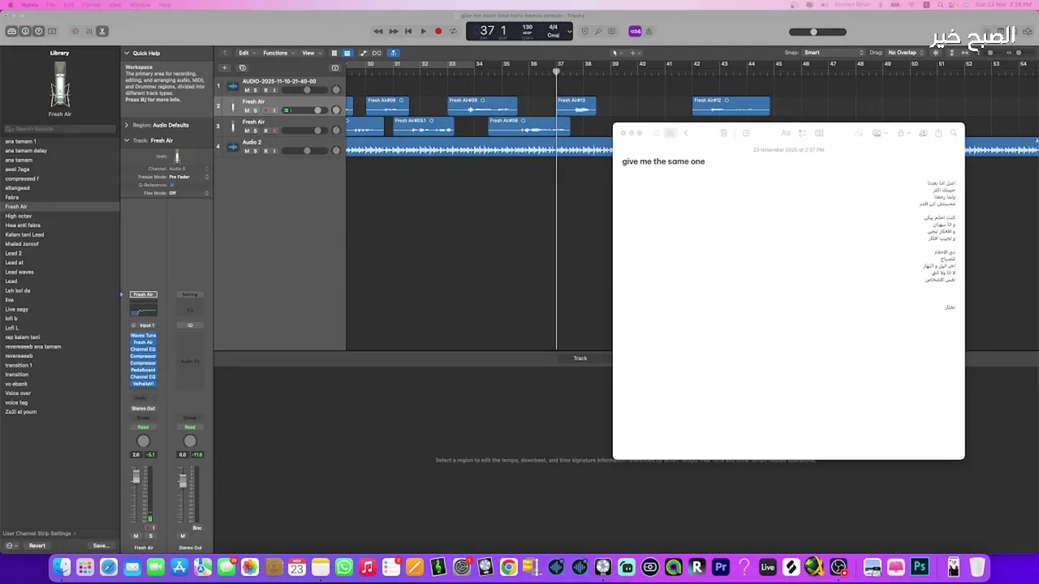Disable record on track 2 Fresh Air
This screenshot has width=1039, height=584.
[265, 110]
